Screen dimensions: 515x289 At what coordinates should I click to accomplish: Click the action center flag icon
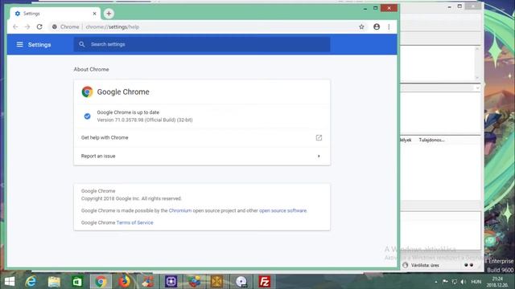445,282
